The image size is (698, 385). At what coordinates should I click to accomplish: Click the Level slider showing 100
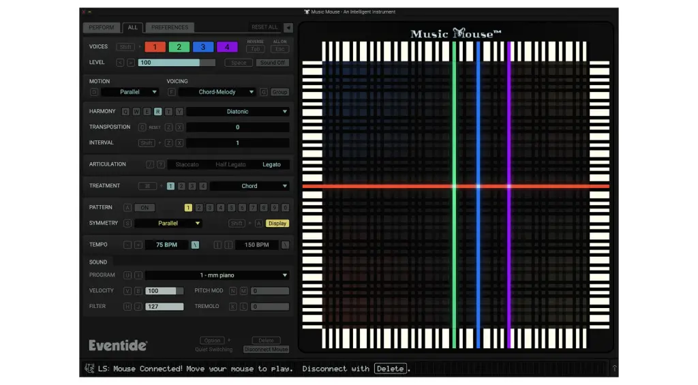[177, 63]
